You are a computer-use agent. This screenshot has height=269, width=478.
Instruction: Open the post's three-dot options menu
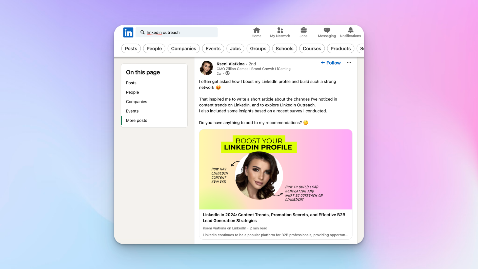(x=349, y=63)
